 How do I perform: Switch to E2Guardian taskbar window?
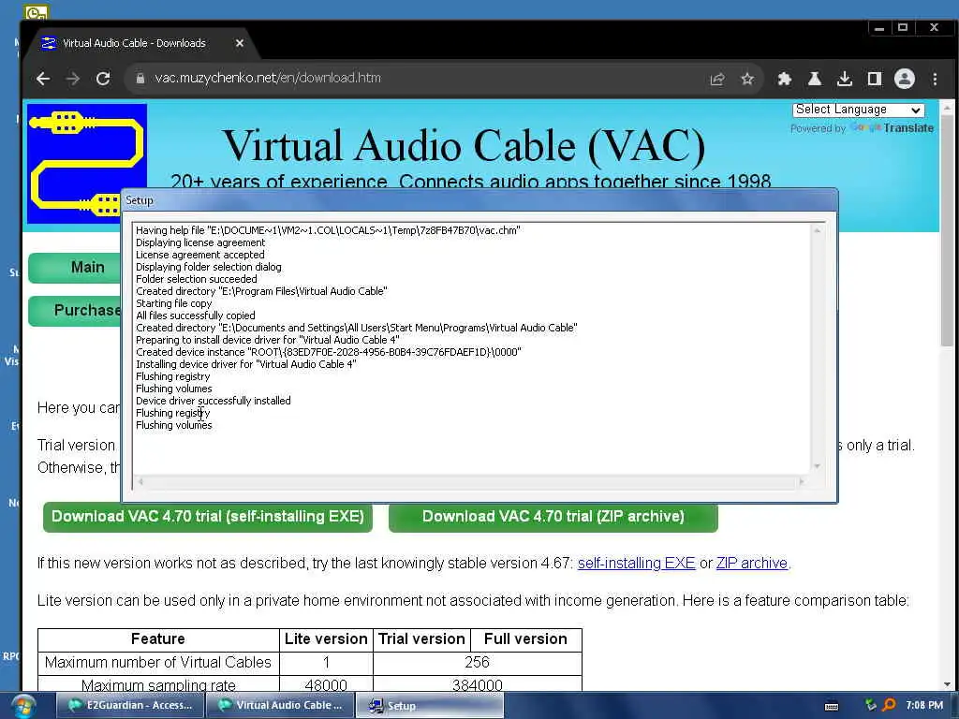pos(130,706)
